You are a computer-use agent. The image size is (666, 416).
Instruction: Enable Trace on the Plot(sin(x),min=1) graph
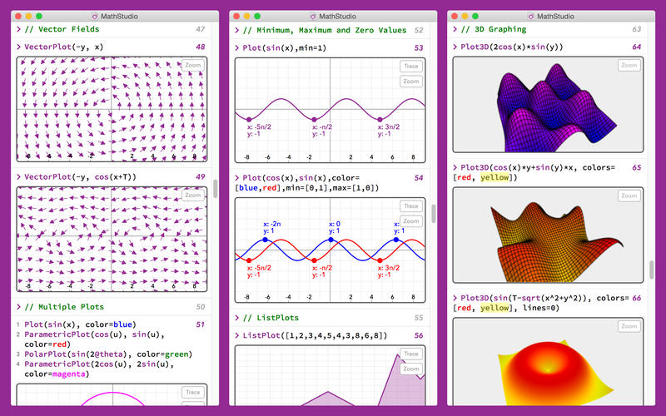(x=410, y=66)
